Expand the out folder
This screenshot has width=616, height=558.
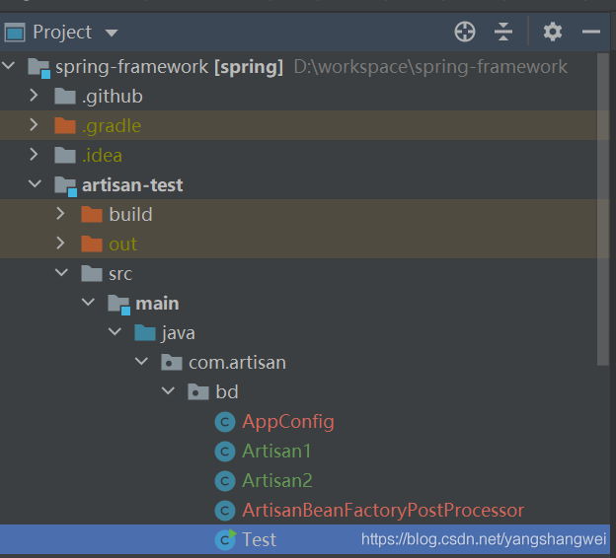(60, 244)
